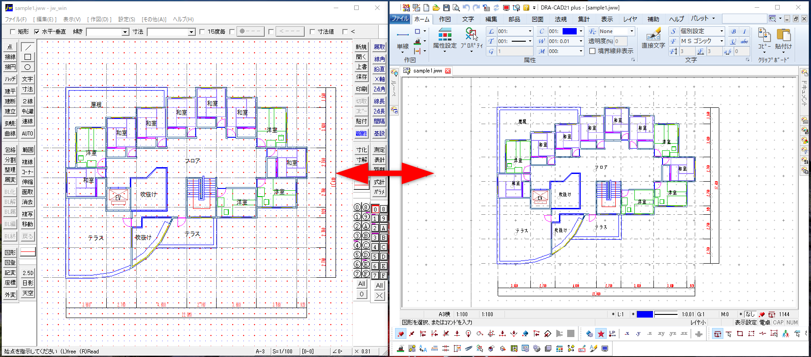Open the 個別設定 text style dropdown
Viewport: 811px width, 357px height.
click(x=722, y=31)
